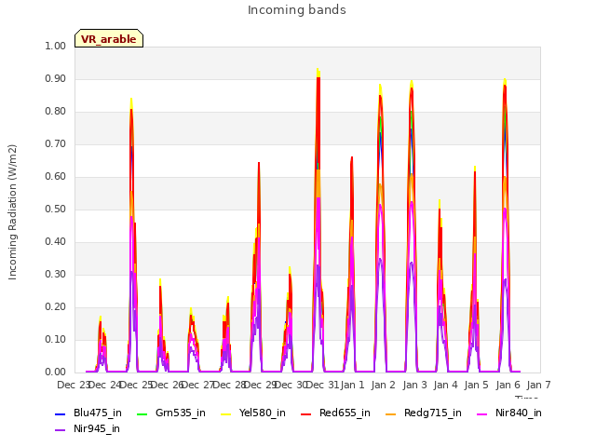Click the 0.80 y-axis tick label
Image resolution: width=596 pixels, height=447 pixels.
(x=56, y=112)
